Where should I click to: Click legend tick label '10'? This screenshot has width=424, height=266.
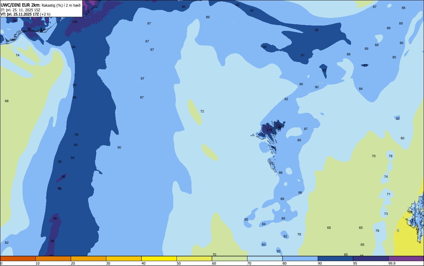click(x=37, y=263)
